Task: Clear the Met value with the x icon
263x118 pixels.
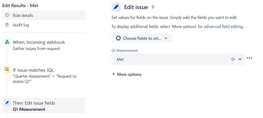Action: point(233,59)
